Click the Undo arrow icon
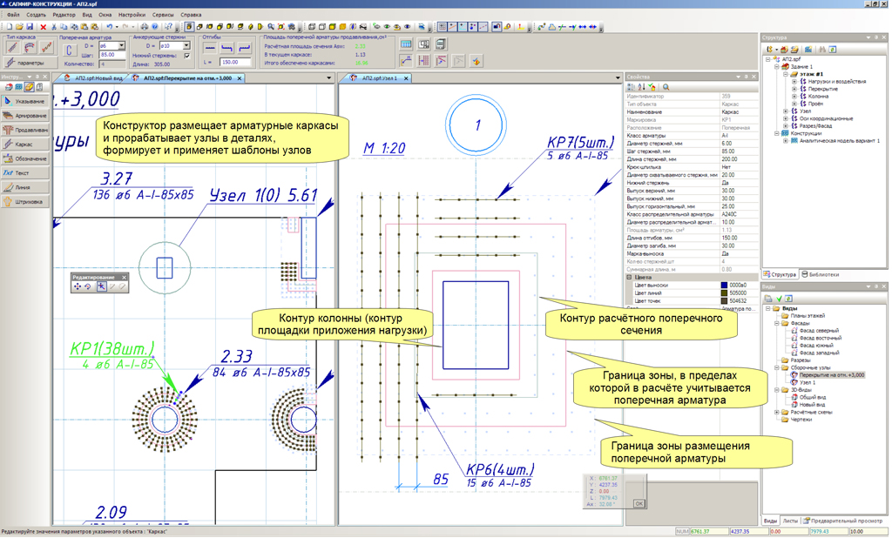The height and width of the screenshot is (538, 892). point(109,27)
